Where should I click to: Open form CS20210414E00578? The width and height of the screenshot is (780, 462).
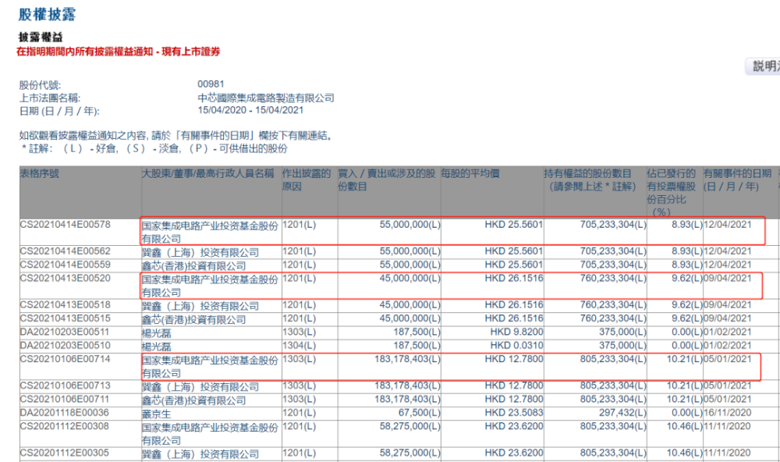click(66, 225)
